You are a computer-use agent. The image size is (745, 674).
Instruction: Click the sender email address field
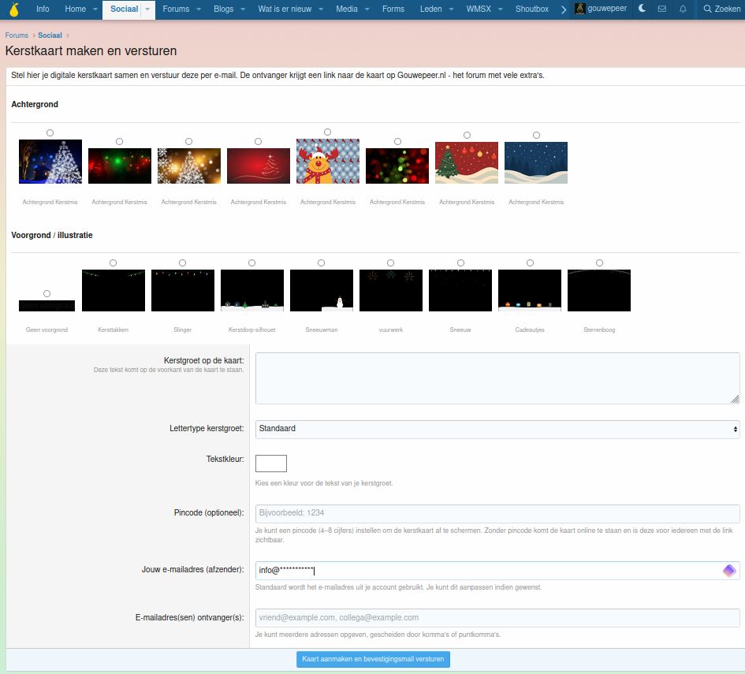click(497, 571)
